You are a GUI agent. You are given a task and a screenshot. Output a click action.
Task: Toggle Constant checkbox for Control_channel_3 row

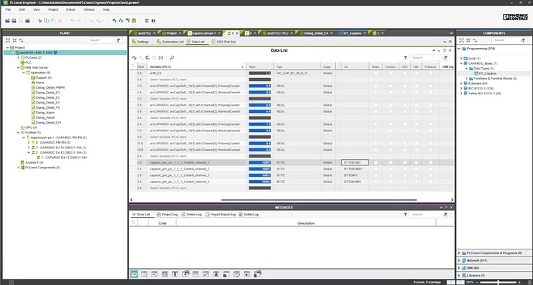point(391,175)
